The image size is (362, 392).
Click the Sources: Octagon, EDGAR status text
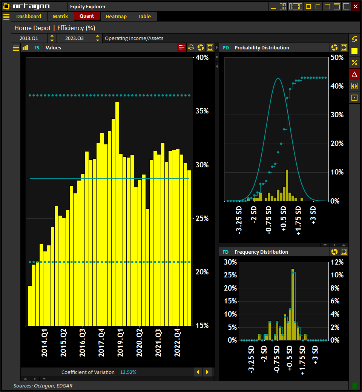pos(43,386)
